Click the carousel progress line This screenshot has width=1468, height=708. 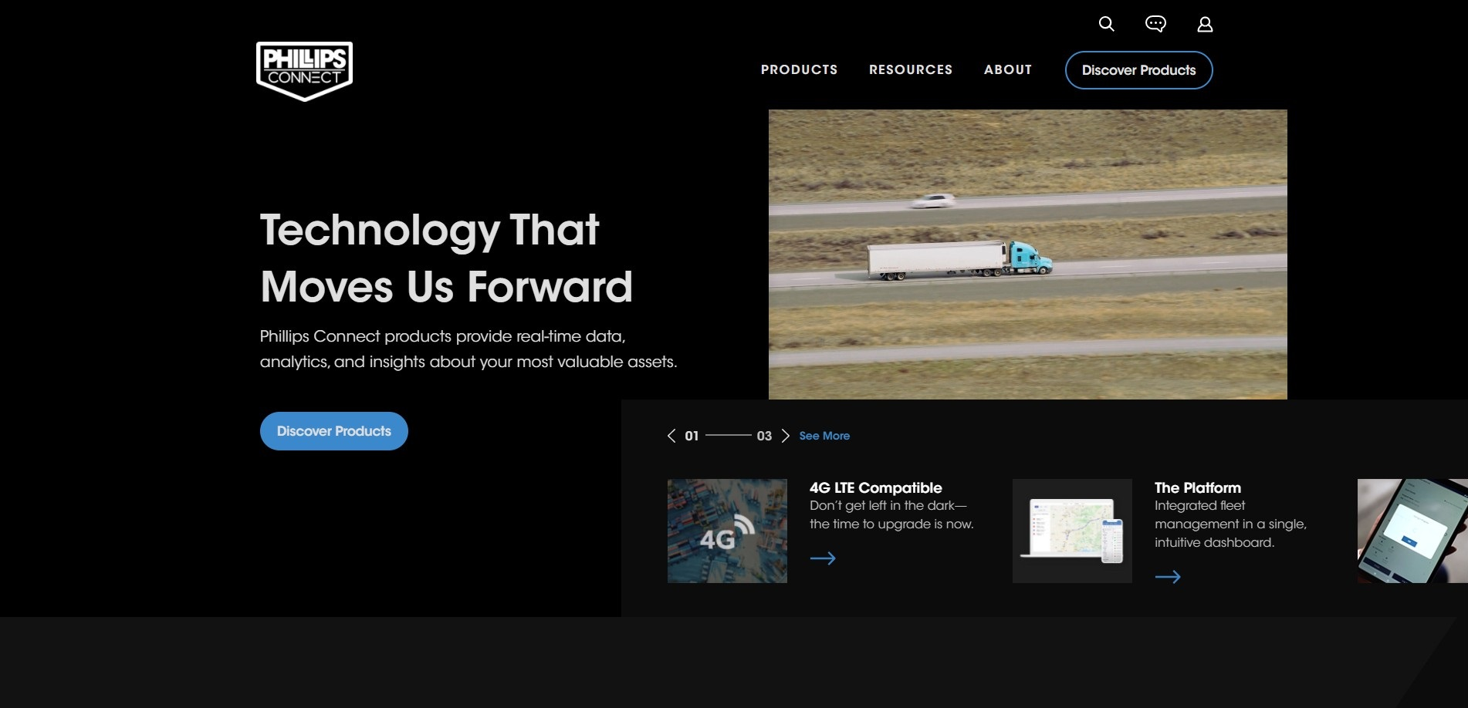click(x=728, y=436)
